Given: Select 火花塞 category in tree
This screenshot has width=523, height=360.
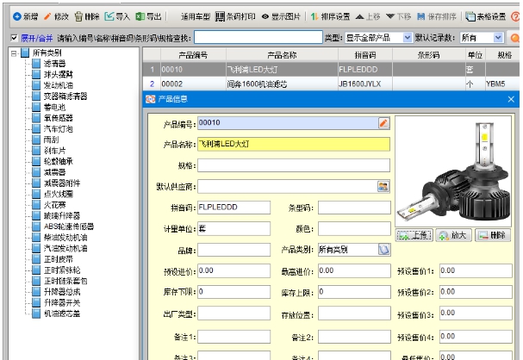Looking at the screenshot, I should coord(54,205).
